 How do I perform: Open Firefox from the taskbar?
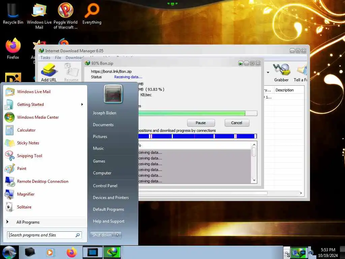(71, 252)
